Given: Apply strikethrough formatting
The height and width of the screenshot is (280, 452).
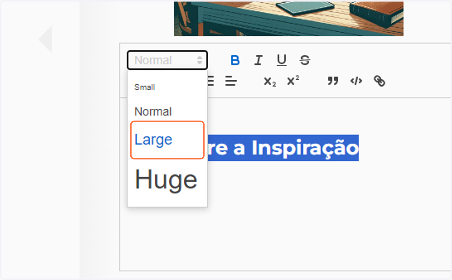Looking at the screenshot, I should pos(305,60).
